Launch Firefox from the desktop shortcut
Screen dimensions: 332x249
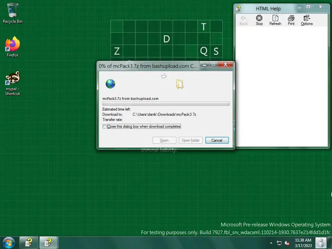(13, 47)
